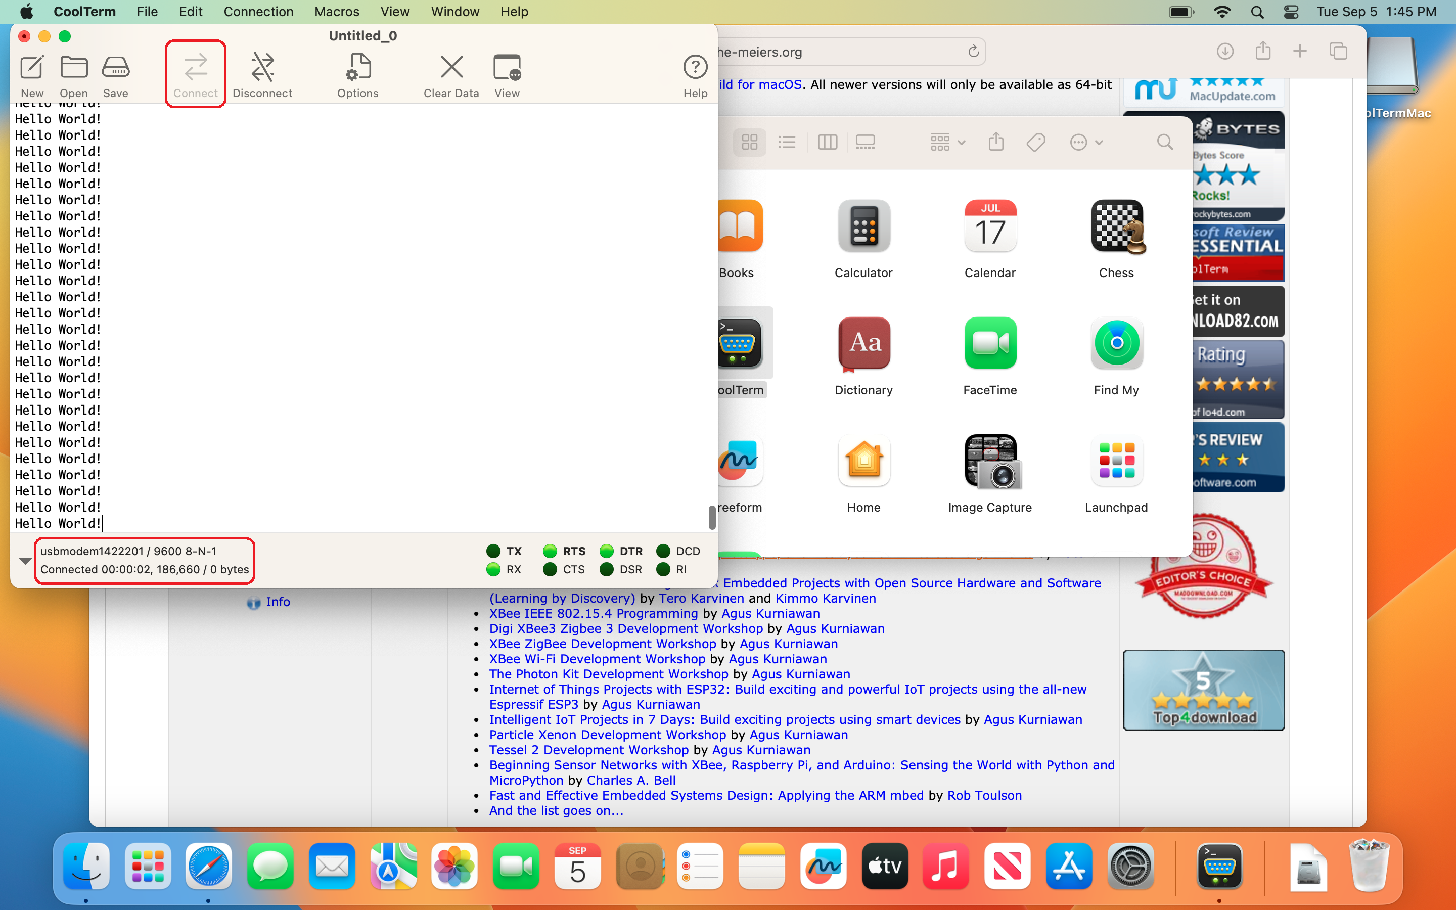Open the Calculator app in Finder
The width and height of the screenshot is (1456, 910).
click(x=863, y=226)
